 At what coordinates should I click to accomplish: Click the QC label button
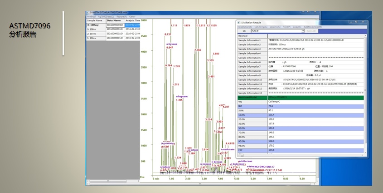click(244, 31)
